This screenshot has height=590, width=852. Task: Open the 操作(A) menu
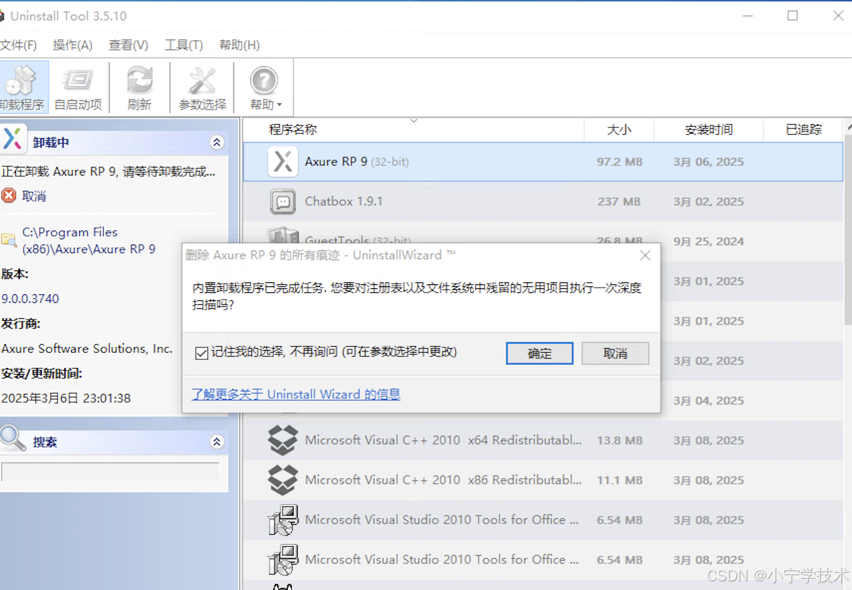click(x=72, y=45)
